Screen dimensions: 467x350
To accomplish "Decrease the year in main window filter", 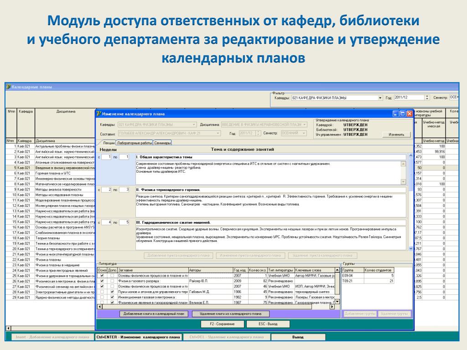I will (427, 99).
